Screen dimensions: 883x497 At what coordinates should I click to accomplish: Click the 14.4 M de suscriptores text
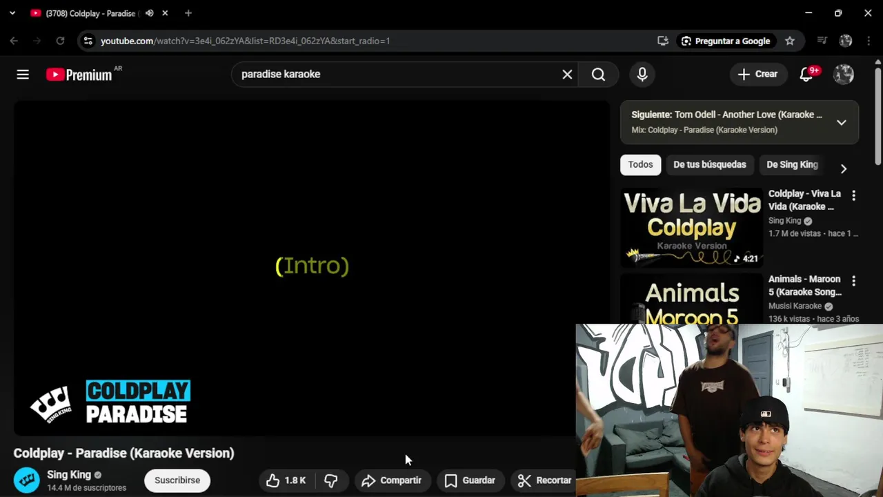click(86, 488)
